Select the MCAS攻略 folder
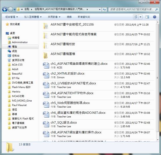The height and width of the screenshot is (155, 161). point(16,96)
